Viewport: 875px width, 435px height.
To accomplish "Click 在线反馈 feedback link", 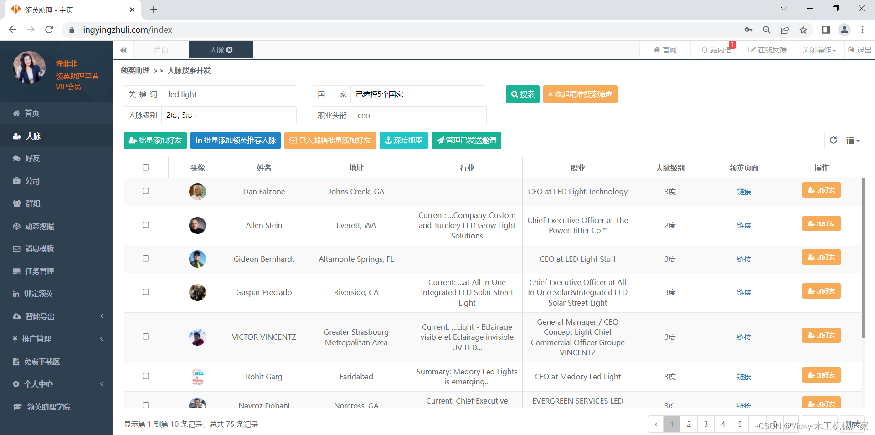I will pyautogui.click(x=767, y=50).
